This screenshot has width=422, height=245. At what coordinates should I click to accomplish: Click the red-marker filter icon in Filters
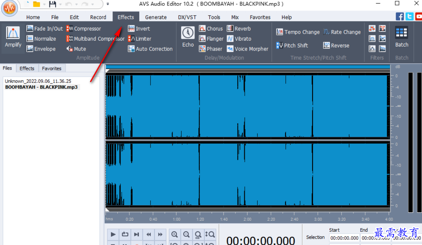pyautogui.click(x=382, y=29)
